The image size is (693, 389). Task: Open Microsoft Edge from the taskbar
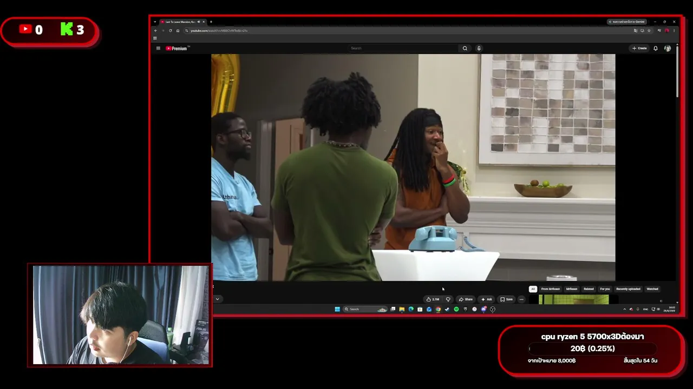[x=411, y=309]
